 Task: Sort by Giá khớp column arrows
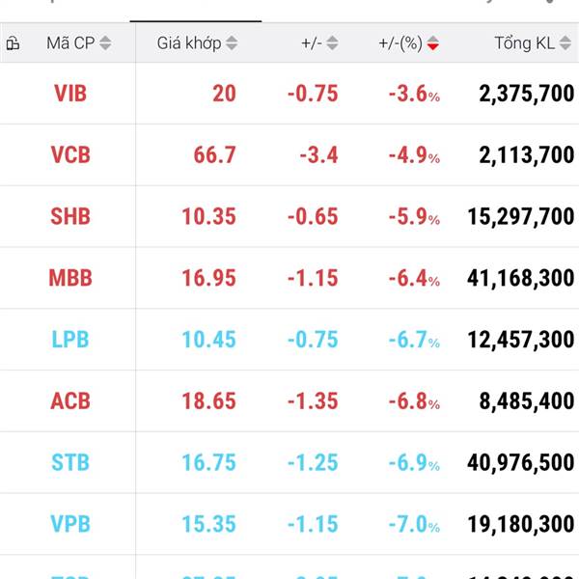point(232,43)
